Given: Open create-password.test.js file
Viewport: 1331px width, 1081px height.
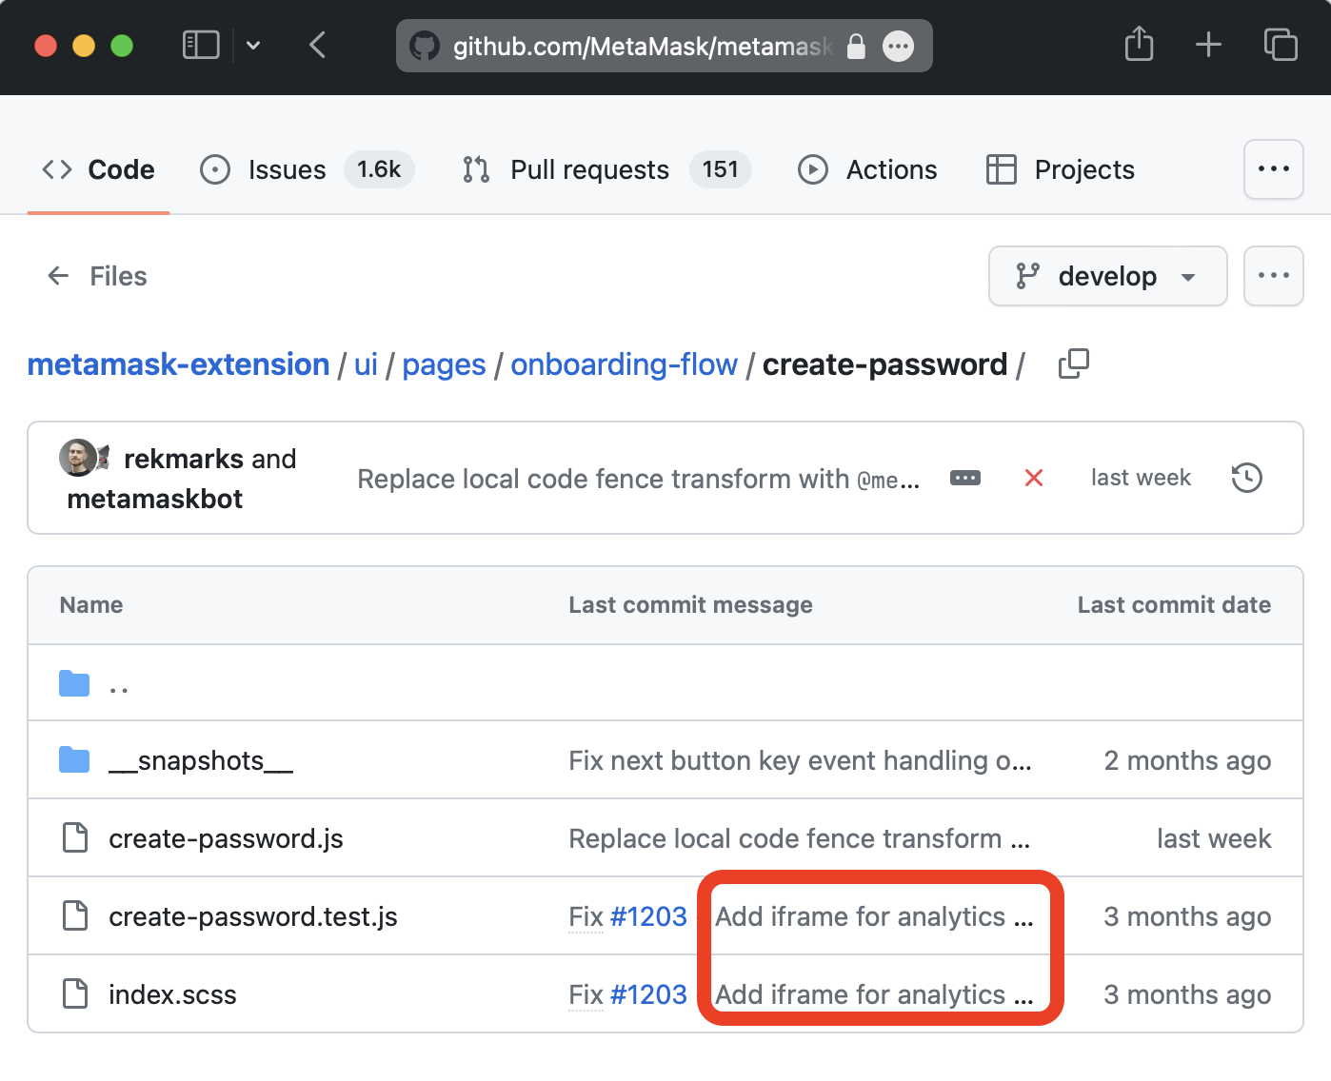Looking at the screenshot, I should pyautogui.click(x=253, y=916).
